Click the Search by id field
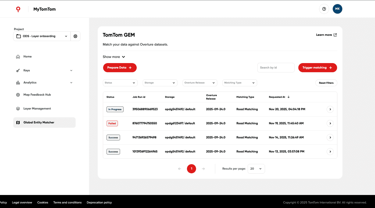 tap(276, 68)
